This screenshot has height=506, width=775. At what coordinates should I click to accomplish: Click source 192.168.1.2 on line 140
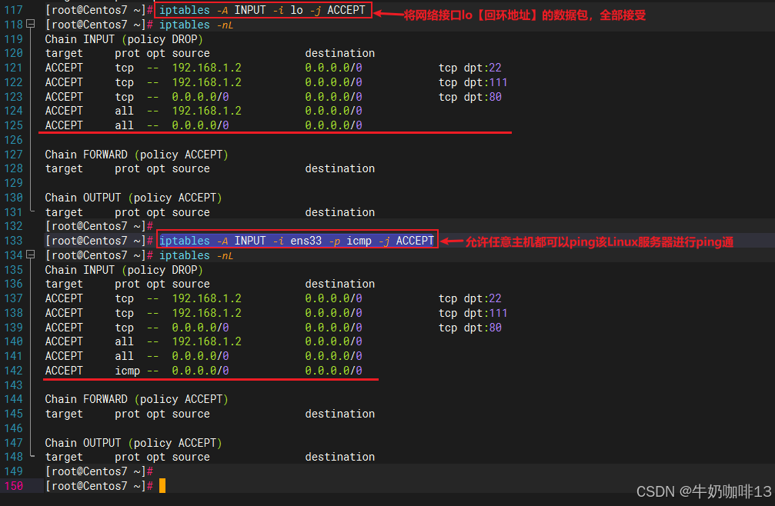tap(206, 341)
